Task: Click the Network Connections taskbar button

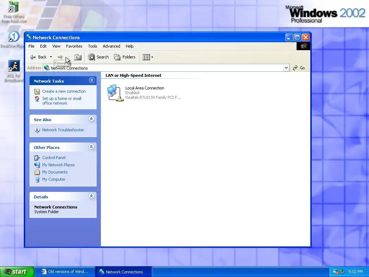Action: (123, 272)
